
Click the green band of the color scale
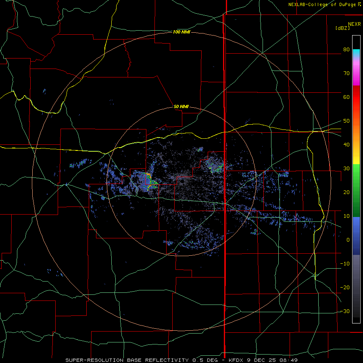[356, 190]
